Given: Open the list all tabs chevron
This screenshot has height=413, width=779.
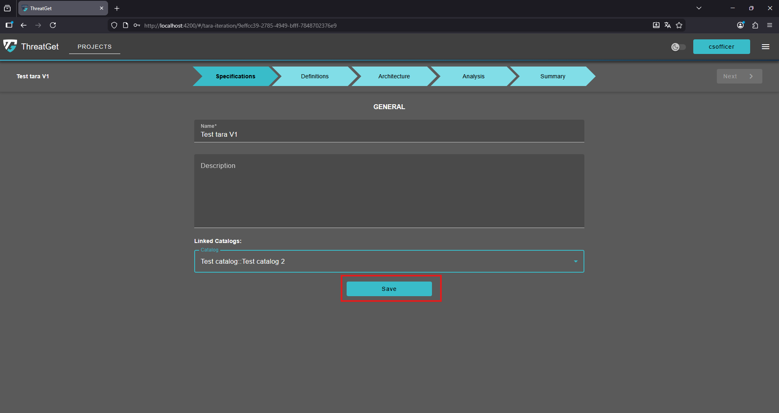Looking at the screenshot, I should pos(699,8).
